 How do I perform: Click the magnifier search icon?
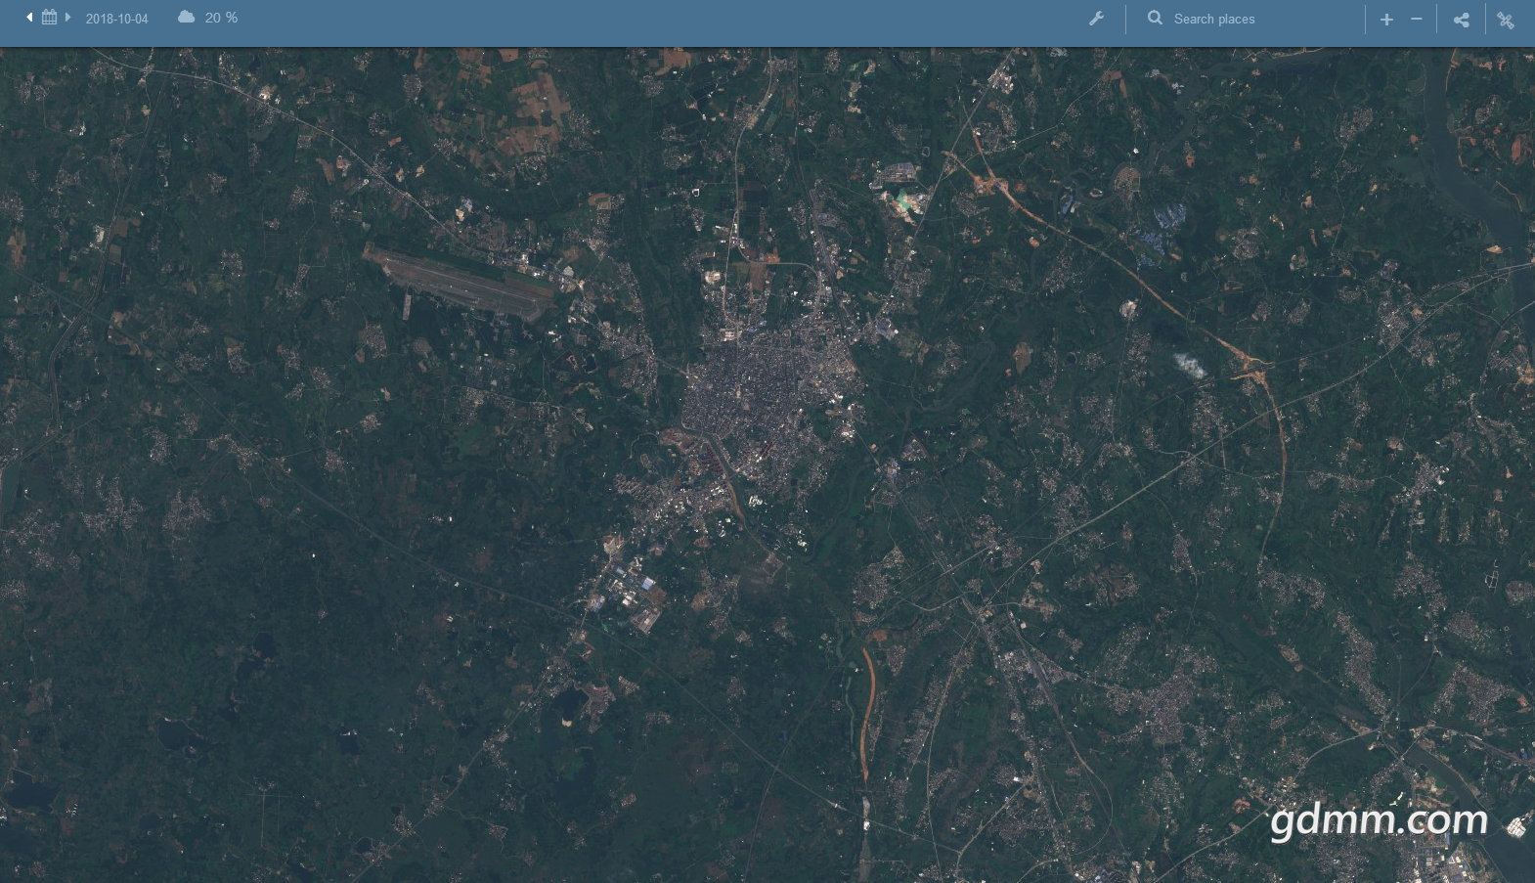[1155, 19]
